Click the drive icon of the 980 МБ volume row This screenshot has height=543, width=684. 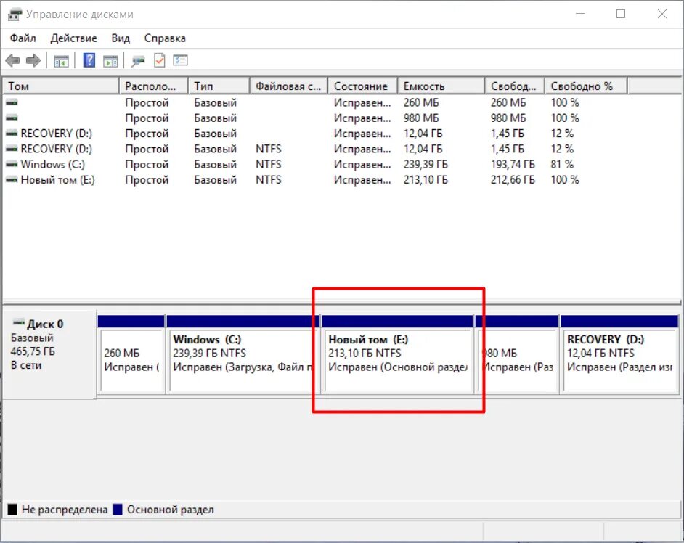point(12,118)
